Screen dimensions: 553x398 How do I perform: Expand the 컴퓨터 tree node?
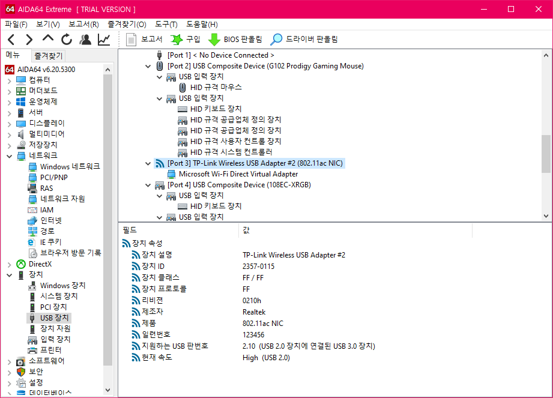[x=9, y=81]
